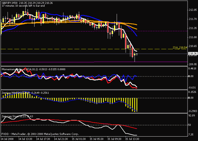This screenshot has height=141, width=198.
Task: Select the '17 minutes 10 seconds left to bar end' text
Action: [23, 6]
